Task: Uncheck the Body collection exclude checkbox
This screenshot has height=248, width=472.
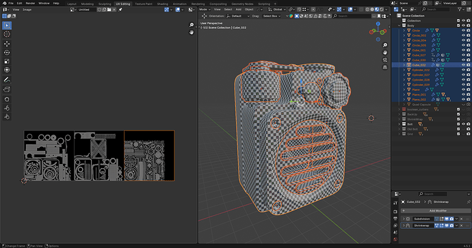Action: pyautogui.click(x=458, y=25)
